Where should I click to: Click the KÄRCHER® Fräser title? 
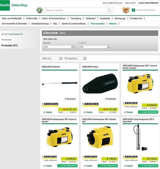pyautogui.click(x=90, y=67)
